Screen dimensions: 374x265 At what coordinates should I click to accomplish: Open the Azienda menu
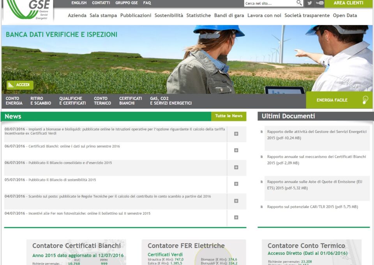77,16
